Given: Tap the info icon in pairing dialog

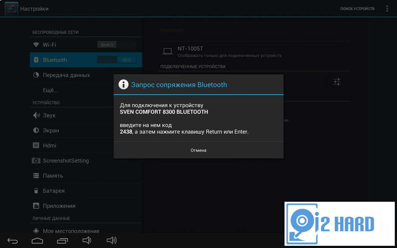Looking at the screenshot, I should (124, 85).
